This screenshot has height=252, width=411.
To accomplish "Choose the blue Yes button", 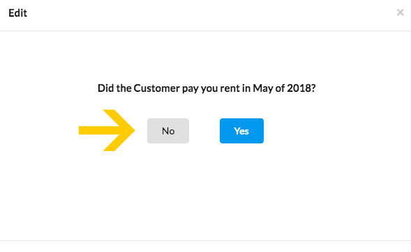I will tap(241, 131).
